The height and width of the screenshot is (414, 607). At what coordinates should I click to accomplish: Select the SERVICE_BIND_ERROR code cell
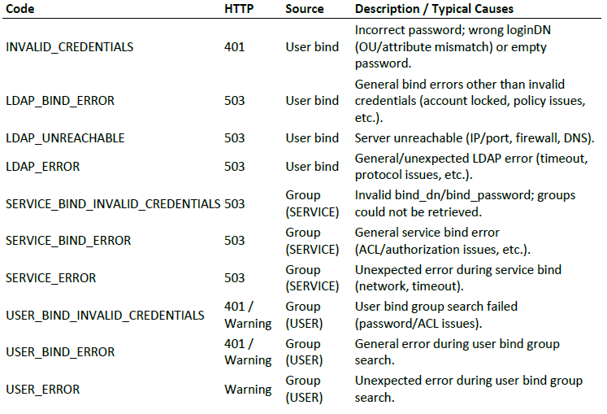[x=68, y=241]
